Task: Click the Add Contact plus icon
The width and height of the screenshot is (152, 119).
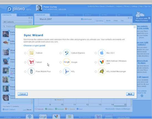Action: [4, 109]
